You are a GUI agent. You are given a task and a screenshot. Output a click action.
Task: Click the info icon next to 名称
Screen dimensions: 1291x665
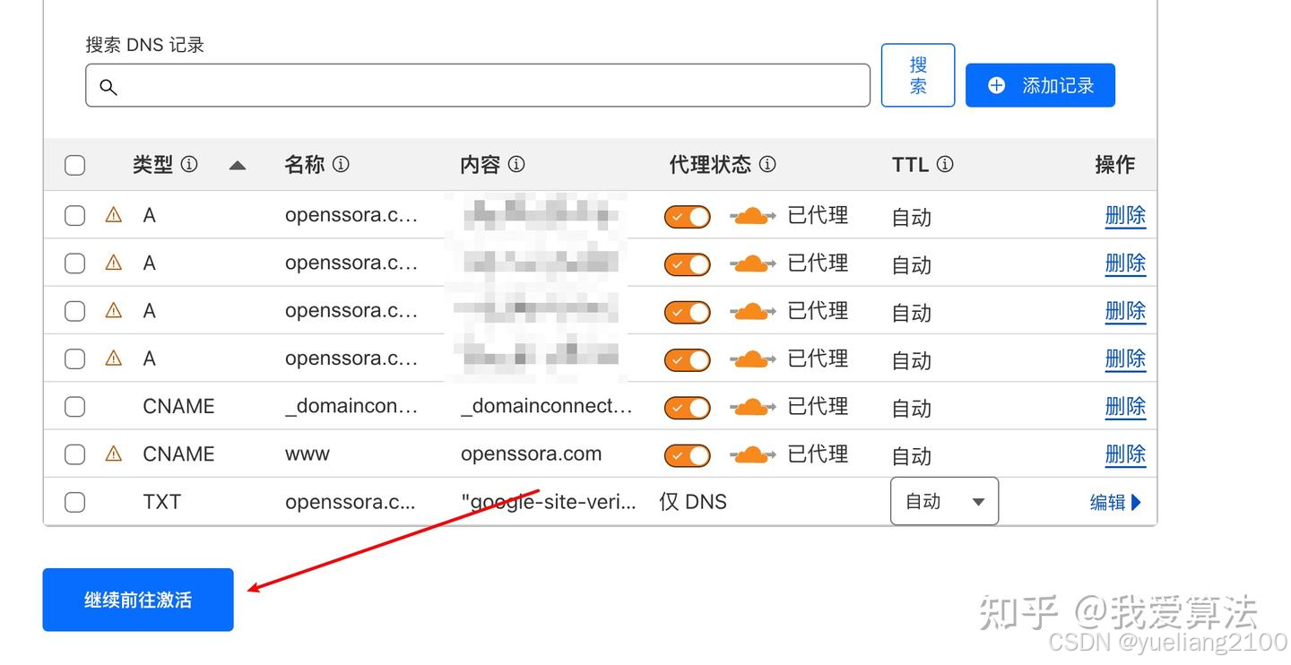pos(341,165)
